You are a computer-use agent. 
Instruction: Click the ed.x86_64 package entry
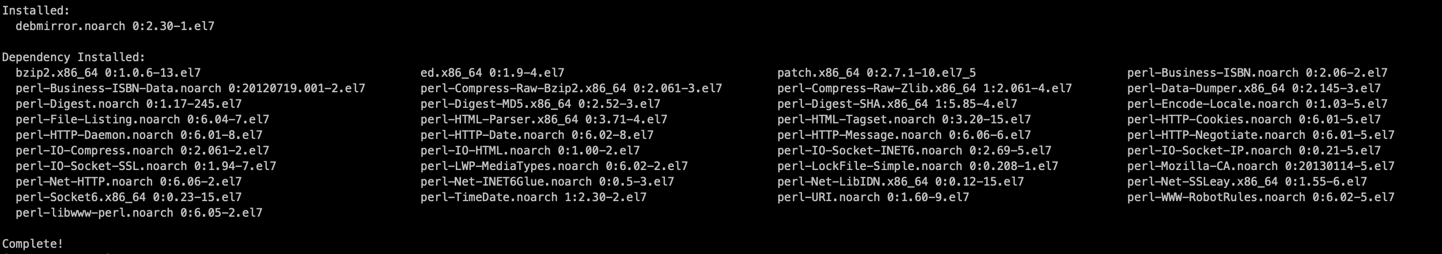(x=492, y=73)
